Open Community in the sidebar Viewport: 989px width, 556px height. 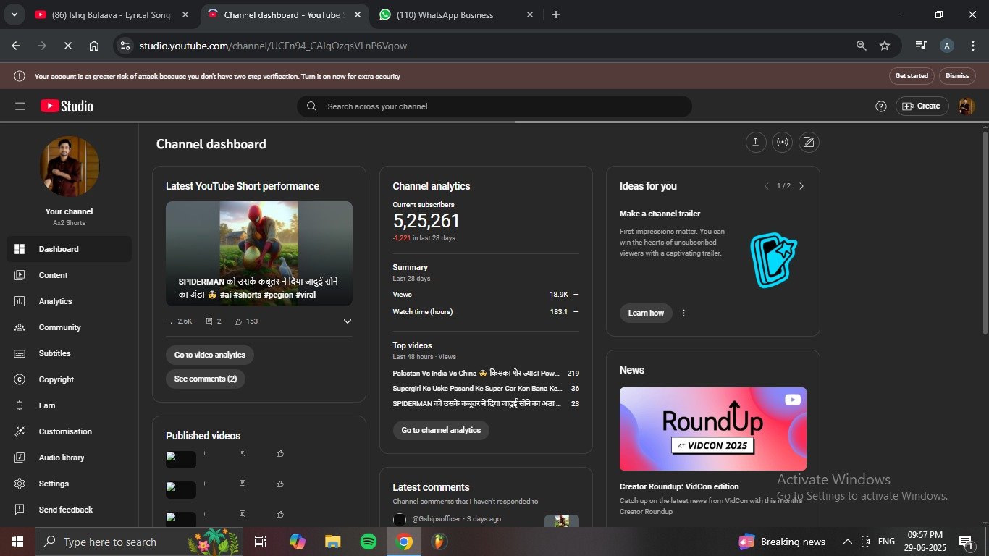(x=70, y=327)
